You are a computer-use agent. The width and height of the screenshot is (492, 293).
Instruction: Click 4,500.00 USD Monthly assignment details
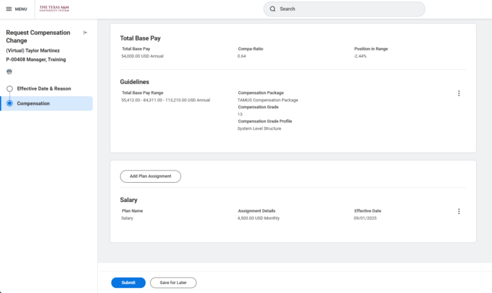point(259,218)
